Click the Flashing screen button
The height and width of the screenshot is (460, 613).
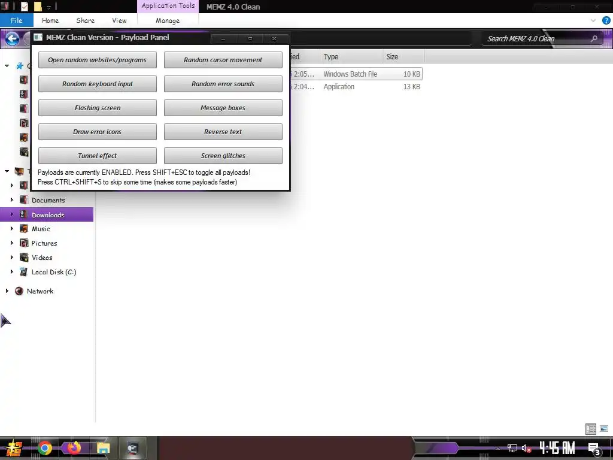pyautogui.click(x=98, y=108)
